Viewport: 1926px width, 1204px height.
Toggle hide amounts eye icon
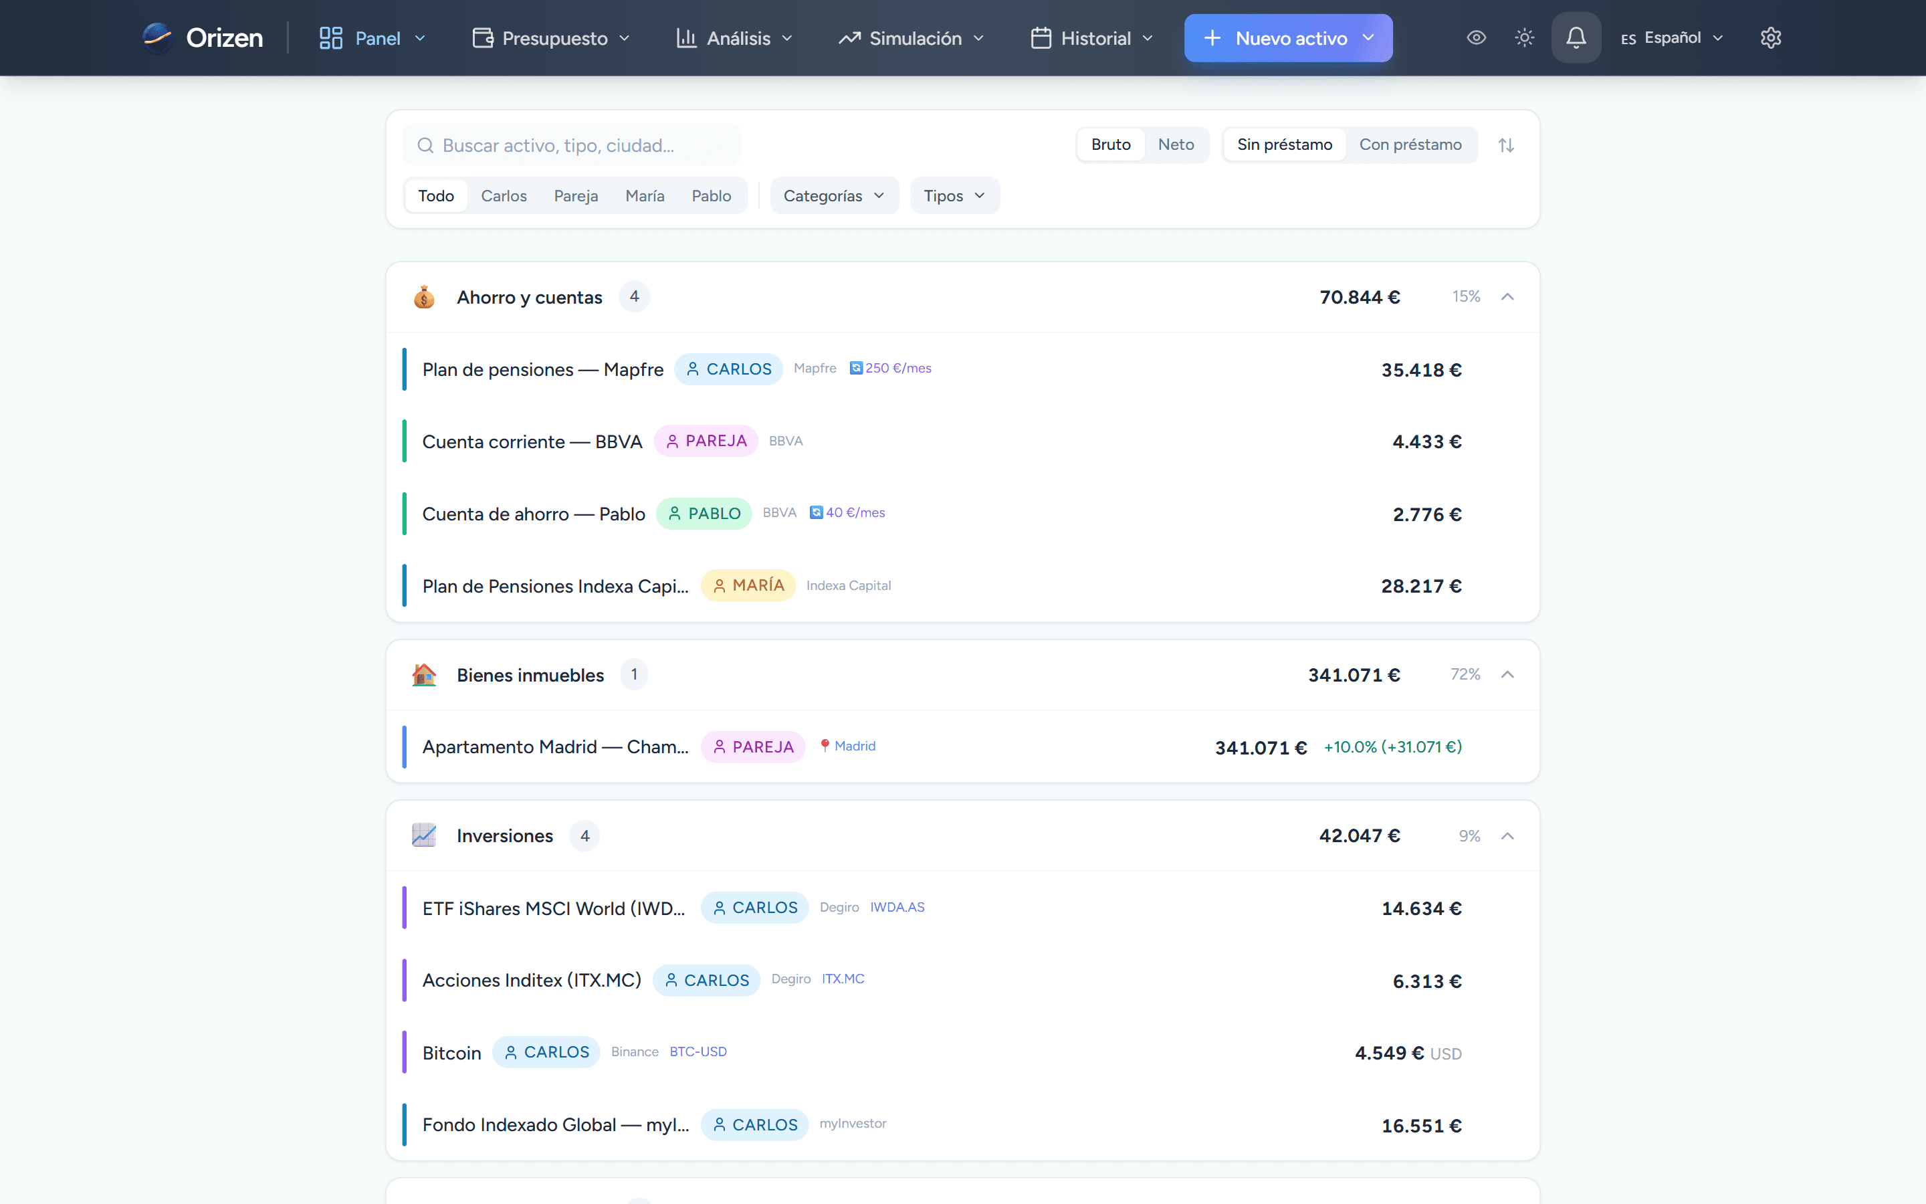point(1477,37)
